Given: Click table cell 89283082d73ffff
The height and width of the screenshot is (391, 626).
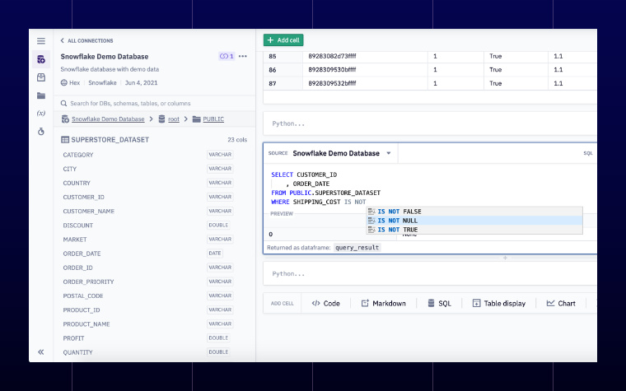Looking at the screenshot, I should click(x=365, y=56).
